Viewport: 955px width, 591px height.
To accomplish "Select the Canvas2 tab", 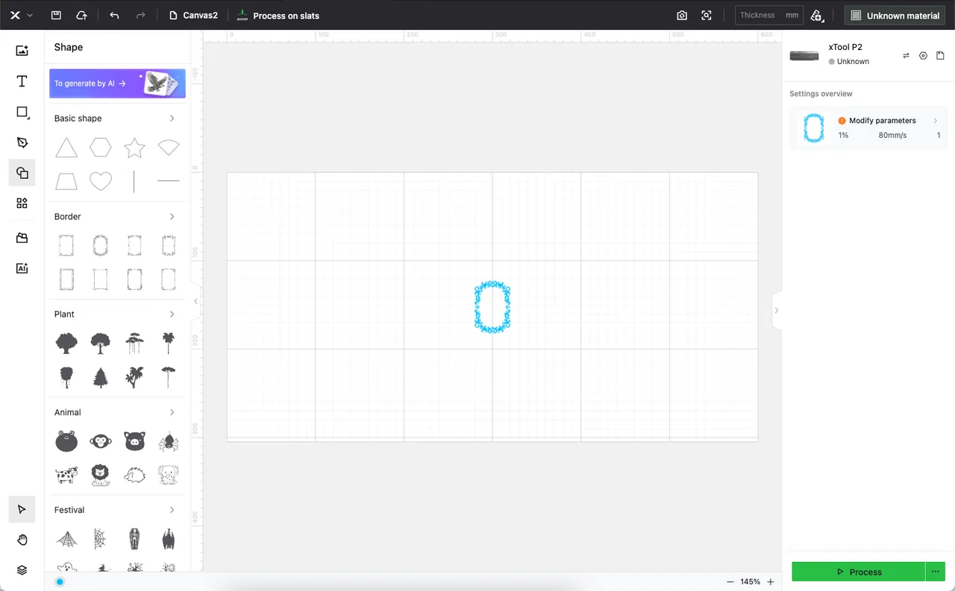I will coord(194,15).
